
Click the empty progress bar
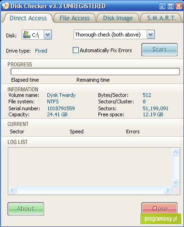tap(95, 72)
